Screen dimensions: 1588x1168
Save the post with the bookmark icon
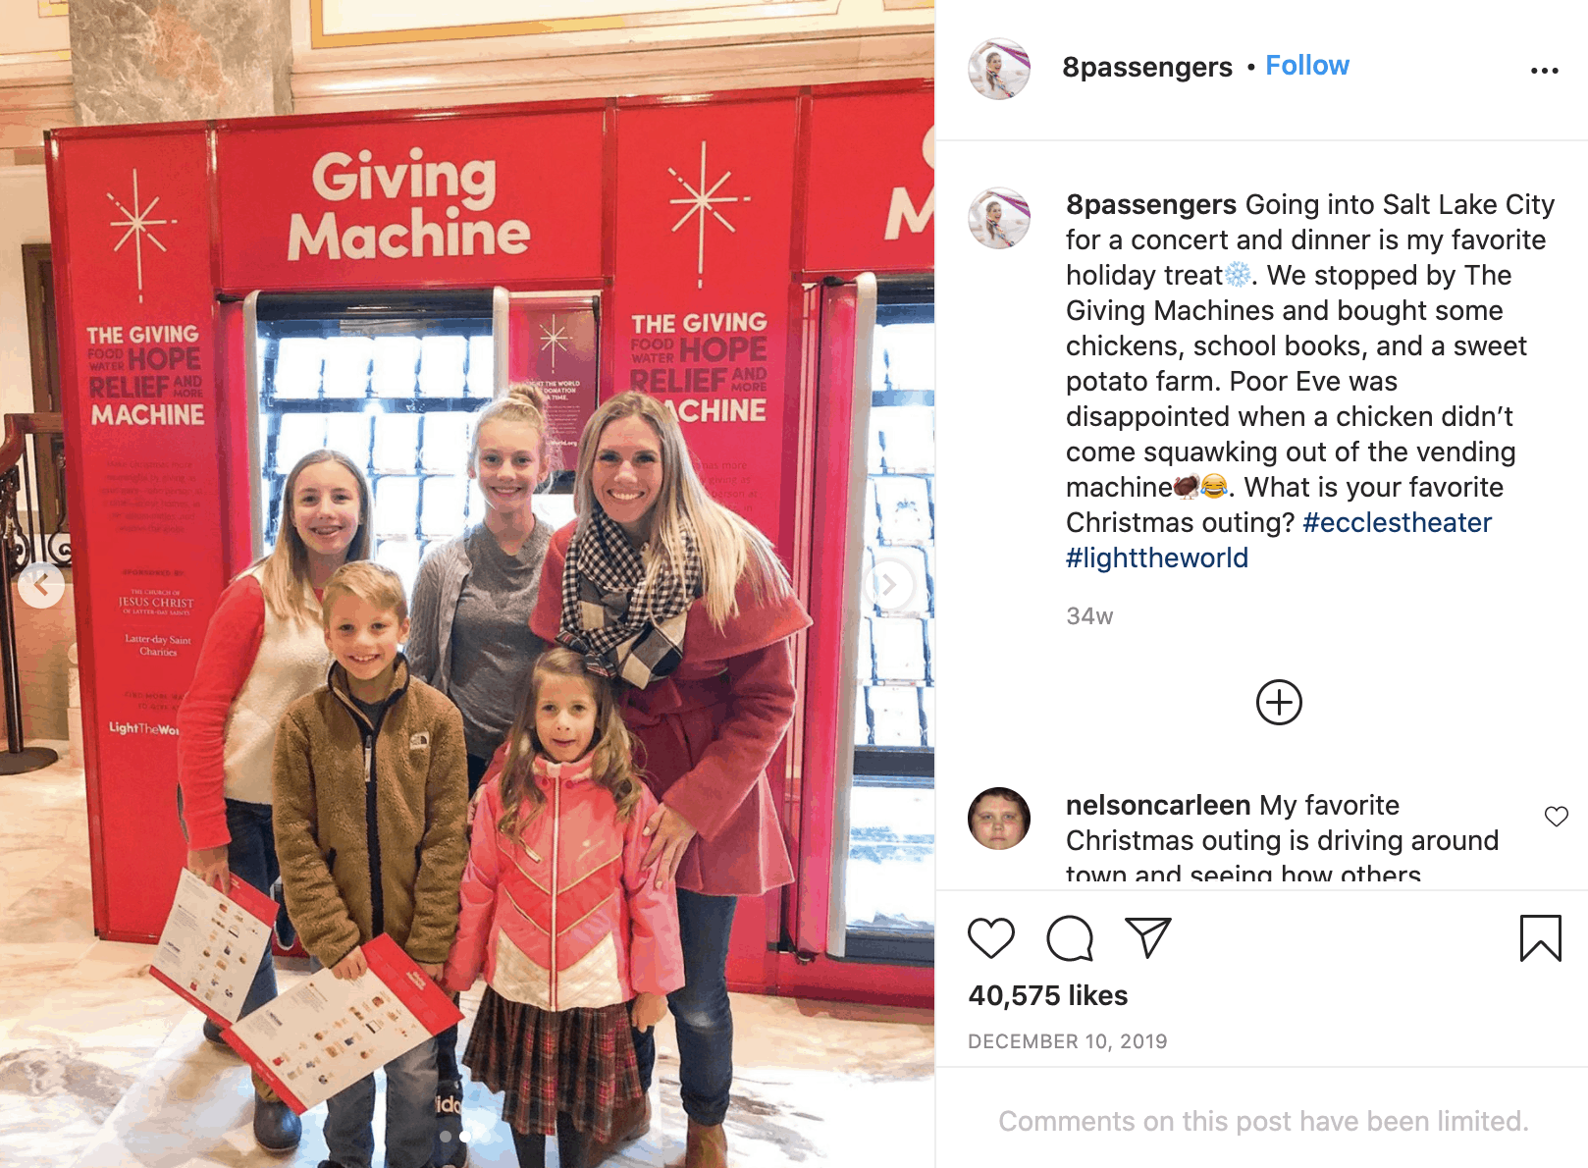[1540, 938]
